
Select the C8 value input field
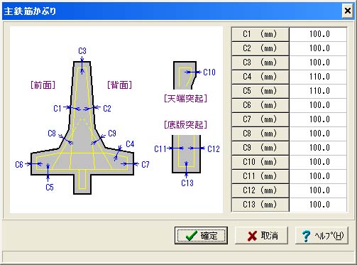(x=318, y=134)
